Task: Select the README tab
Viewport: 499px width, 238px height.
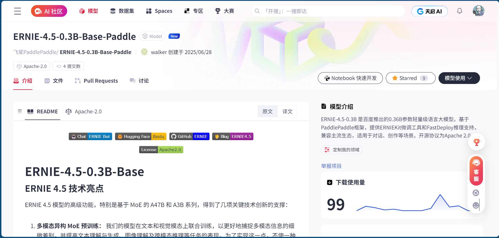Action: (x=43, y=112)
